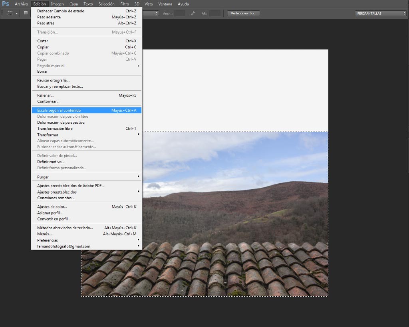Select the Cortar menu entry
The height and width of the screenshot is (327, 409).
click(87, 41)
